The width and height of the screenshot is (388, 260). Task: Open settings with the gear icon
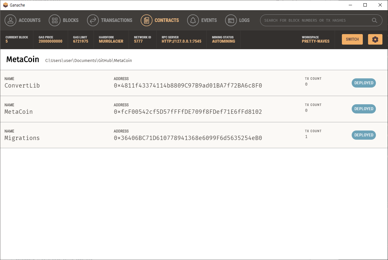(x=375, y=39)
